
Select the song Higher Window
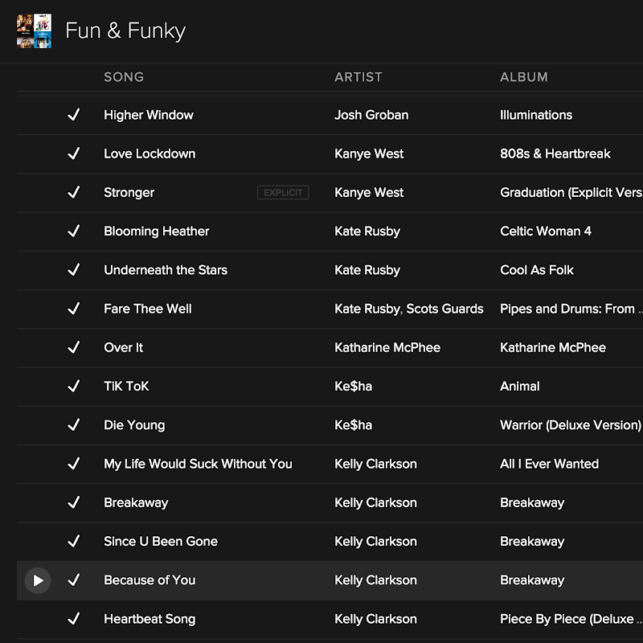click(149, 115)
